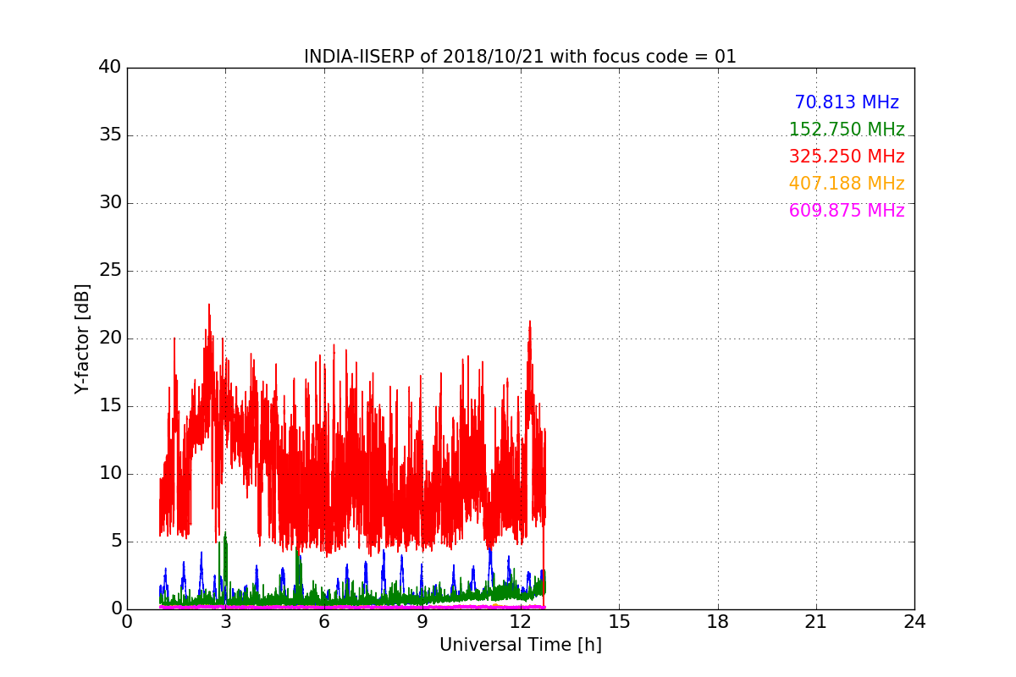This screenshot has width=1016, height=677.
Task: Click the x-axis tick label 21
Action: coord(816,622)
